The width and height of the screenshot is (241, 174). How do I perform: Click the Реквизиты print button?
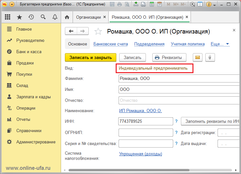(x=169, y=57)
